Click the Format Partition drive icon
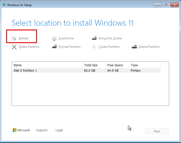This screenshot has width=181, height=143. click(54, 47)
